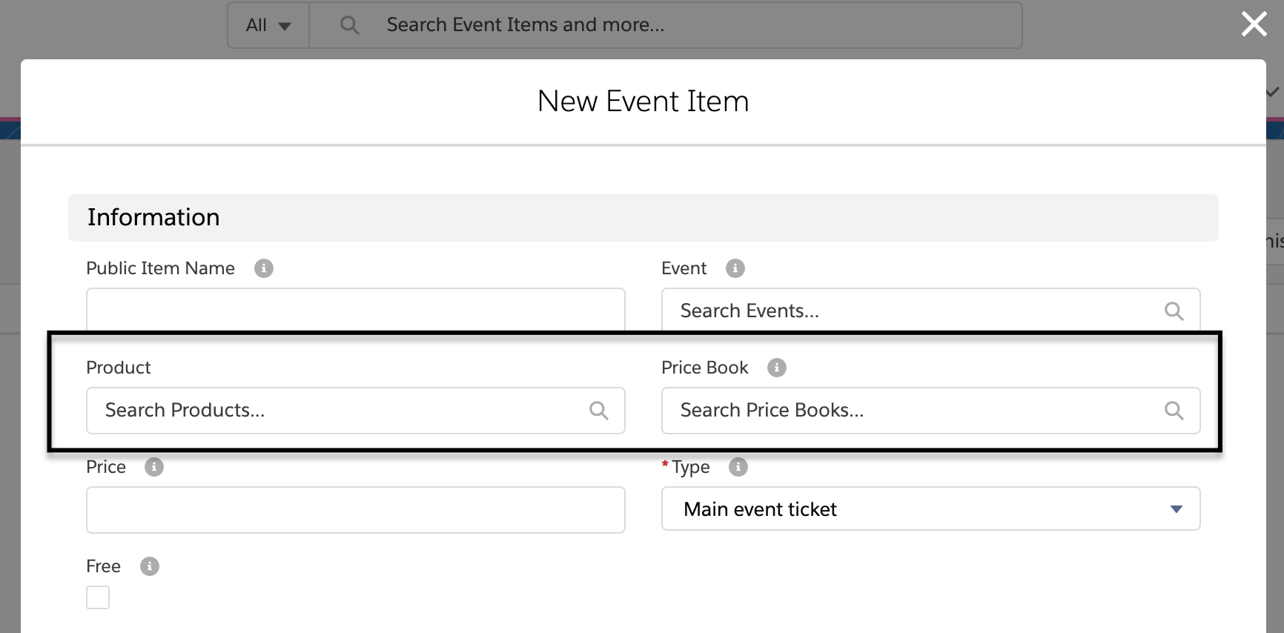Click magnifier icon in Search Events
This screenshot has width=1284, height=633.
(x=1174, y=311)
